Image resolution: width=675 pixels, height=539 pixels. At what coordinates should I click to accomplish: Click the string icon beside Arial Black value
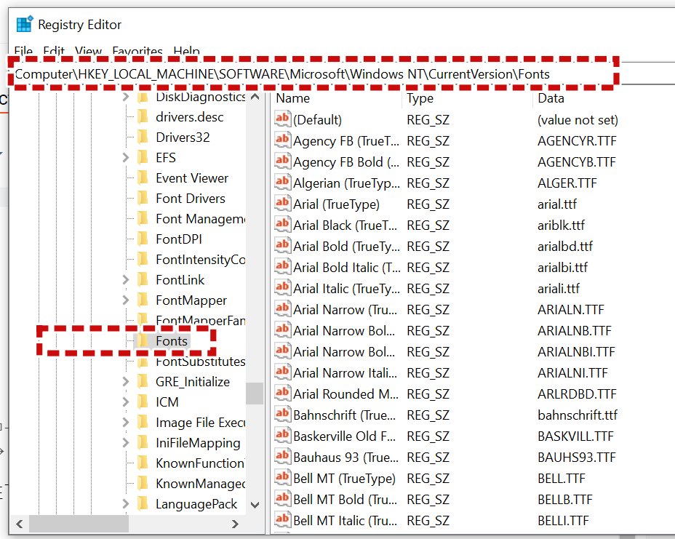pos(282,224)
